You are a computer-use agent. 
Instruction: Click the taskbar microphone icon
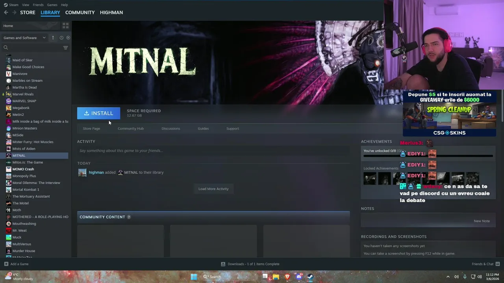point(465,277)
